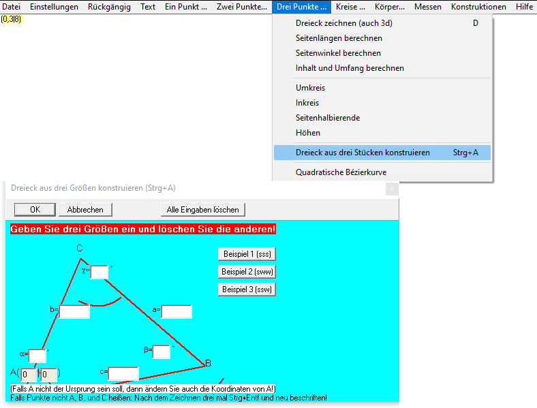Image resolution: width=537 pixels, height=408 pixels.
Task: Close the triangle construction dialog
Action: [392, 189]
